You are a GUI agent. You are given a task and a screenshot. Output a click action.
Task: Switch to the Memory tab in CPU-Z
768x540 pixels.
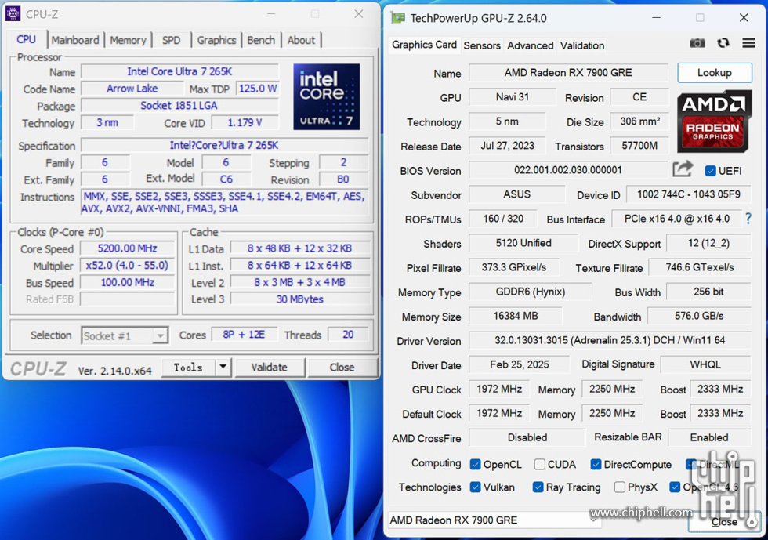[128, 40]
